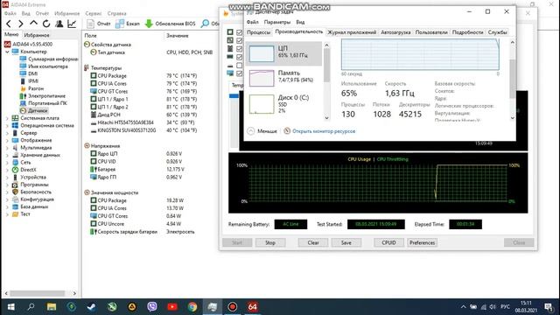
Task: Expand the Мультимедиа tree node
Action: pyautogui.click(x=7, y=148)
